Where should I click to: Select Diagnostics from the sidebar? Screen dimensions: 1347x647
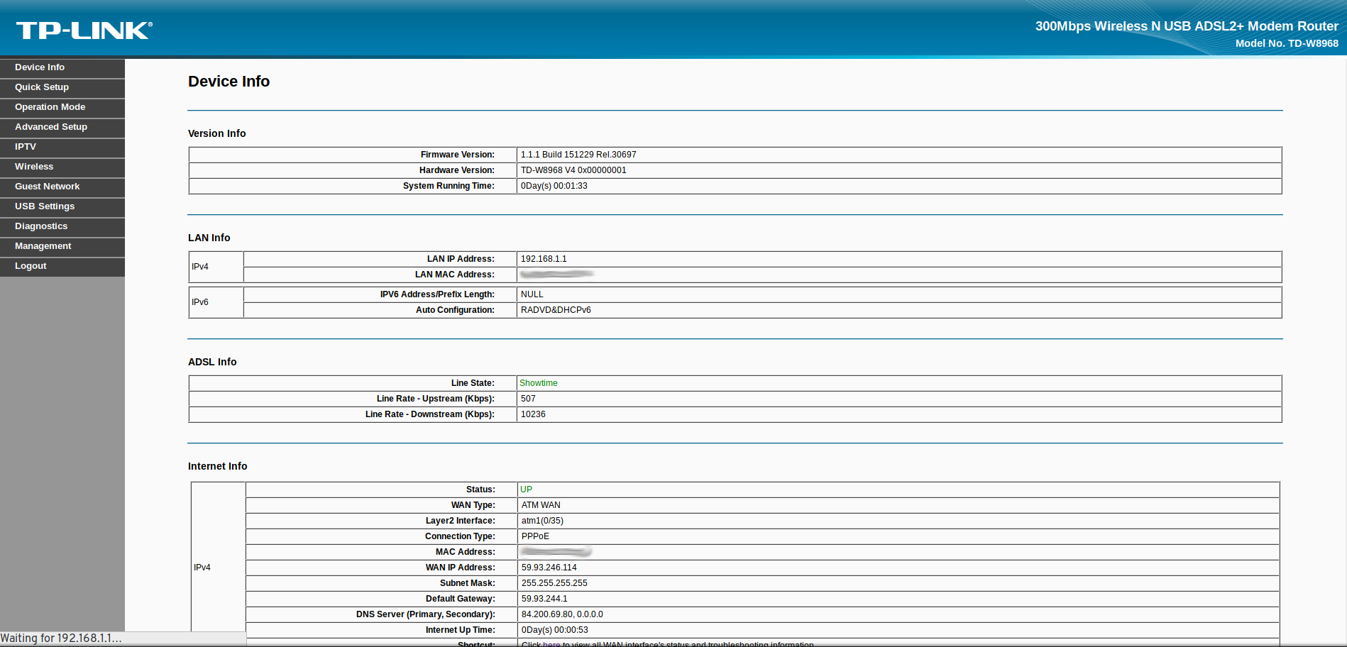[x=41, y=226]
